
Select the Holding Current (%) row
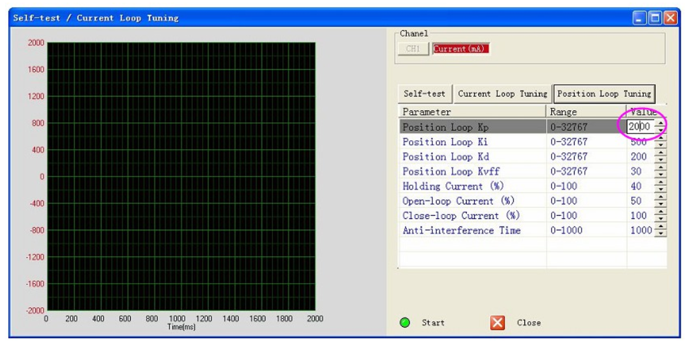click(x=533, y=186)
